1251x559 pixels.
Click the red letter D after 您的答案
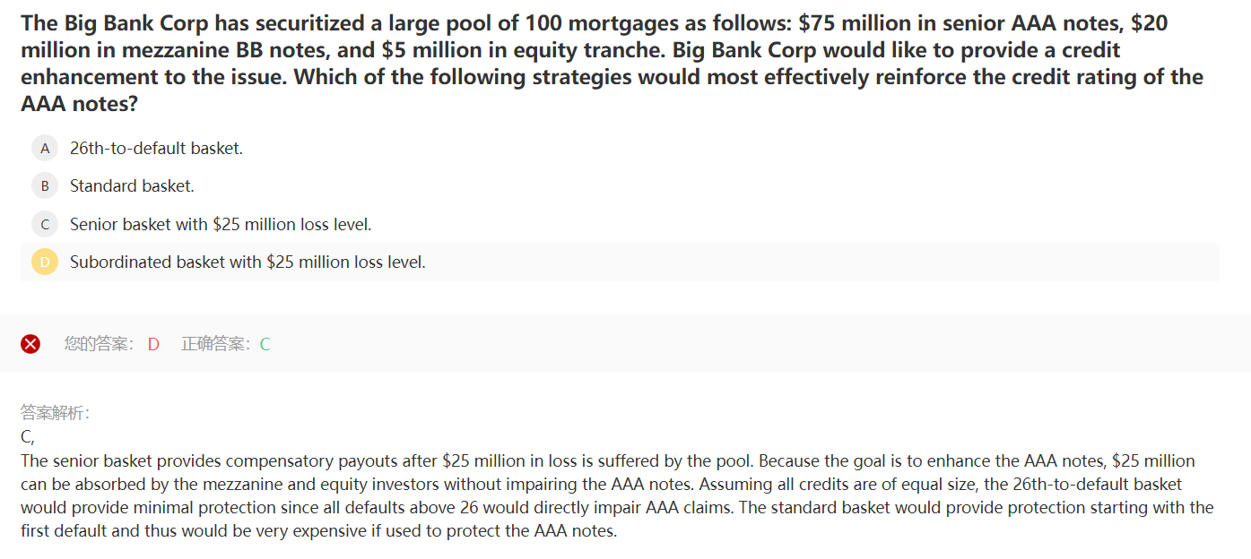point(153,344)
